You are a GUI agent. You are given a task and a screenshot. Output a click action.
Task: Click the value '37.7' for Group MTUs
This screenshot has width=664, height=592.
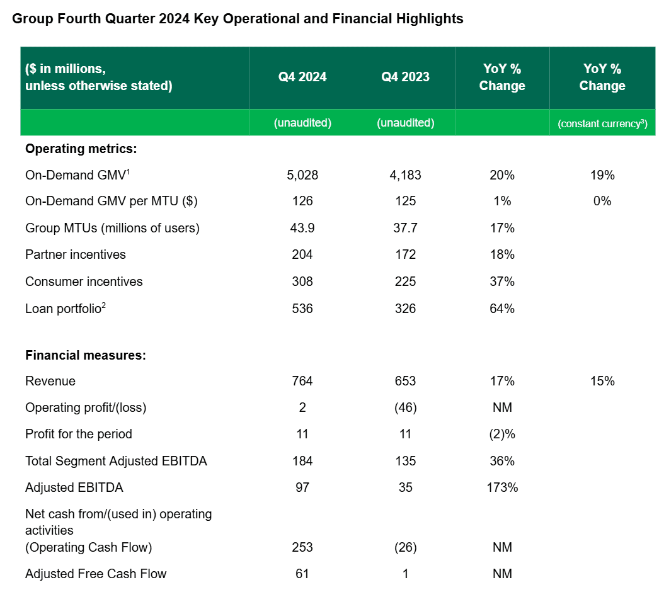[x=405, y=228]
